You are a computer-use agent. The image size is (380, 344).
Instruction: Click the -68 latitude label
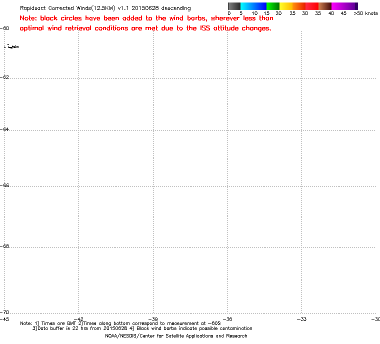(x=4, y=246)
